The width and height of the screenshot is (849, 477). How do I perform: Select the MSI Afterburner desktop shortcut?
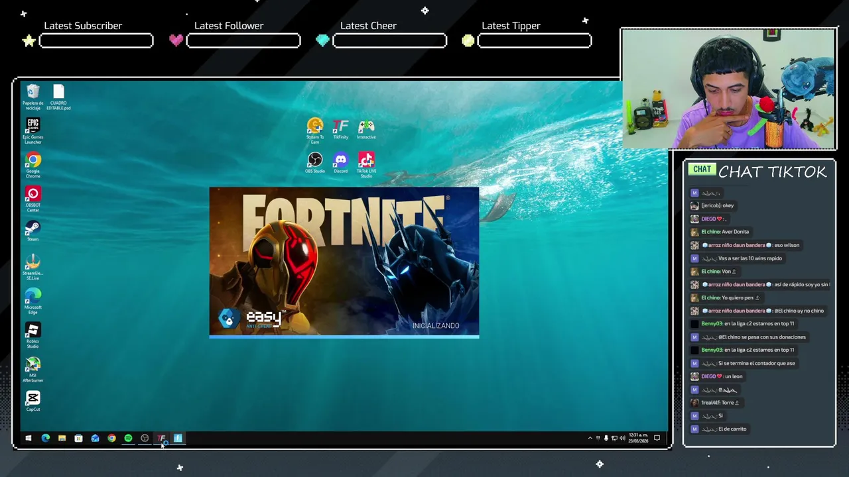(x=33, y=370)
